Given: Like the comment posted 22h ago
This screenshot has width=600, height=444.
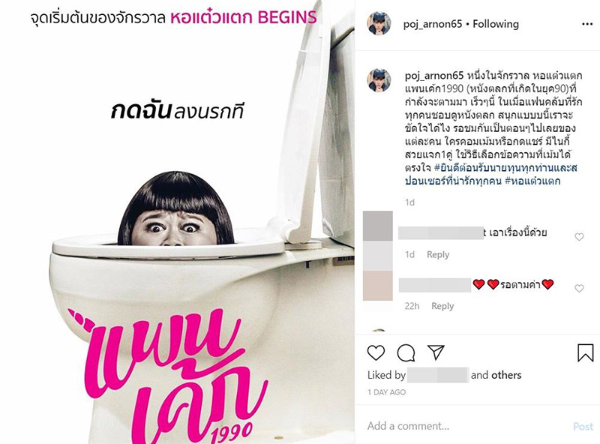Looking at the screenshot, I should tap(579, 288).
